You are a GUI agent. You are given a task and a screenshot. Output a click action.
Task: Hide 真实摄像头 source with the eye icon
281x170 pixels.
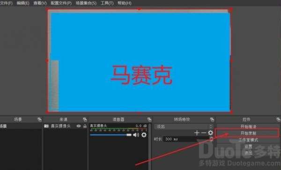pos(79,126)
